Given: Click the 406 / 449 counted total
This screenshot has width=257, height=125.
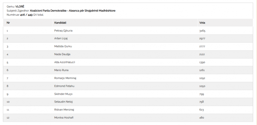Looking at the screenshot, I should [x=26, y=15].
